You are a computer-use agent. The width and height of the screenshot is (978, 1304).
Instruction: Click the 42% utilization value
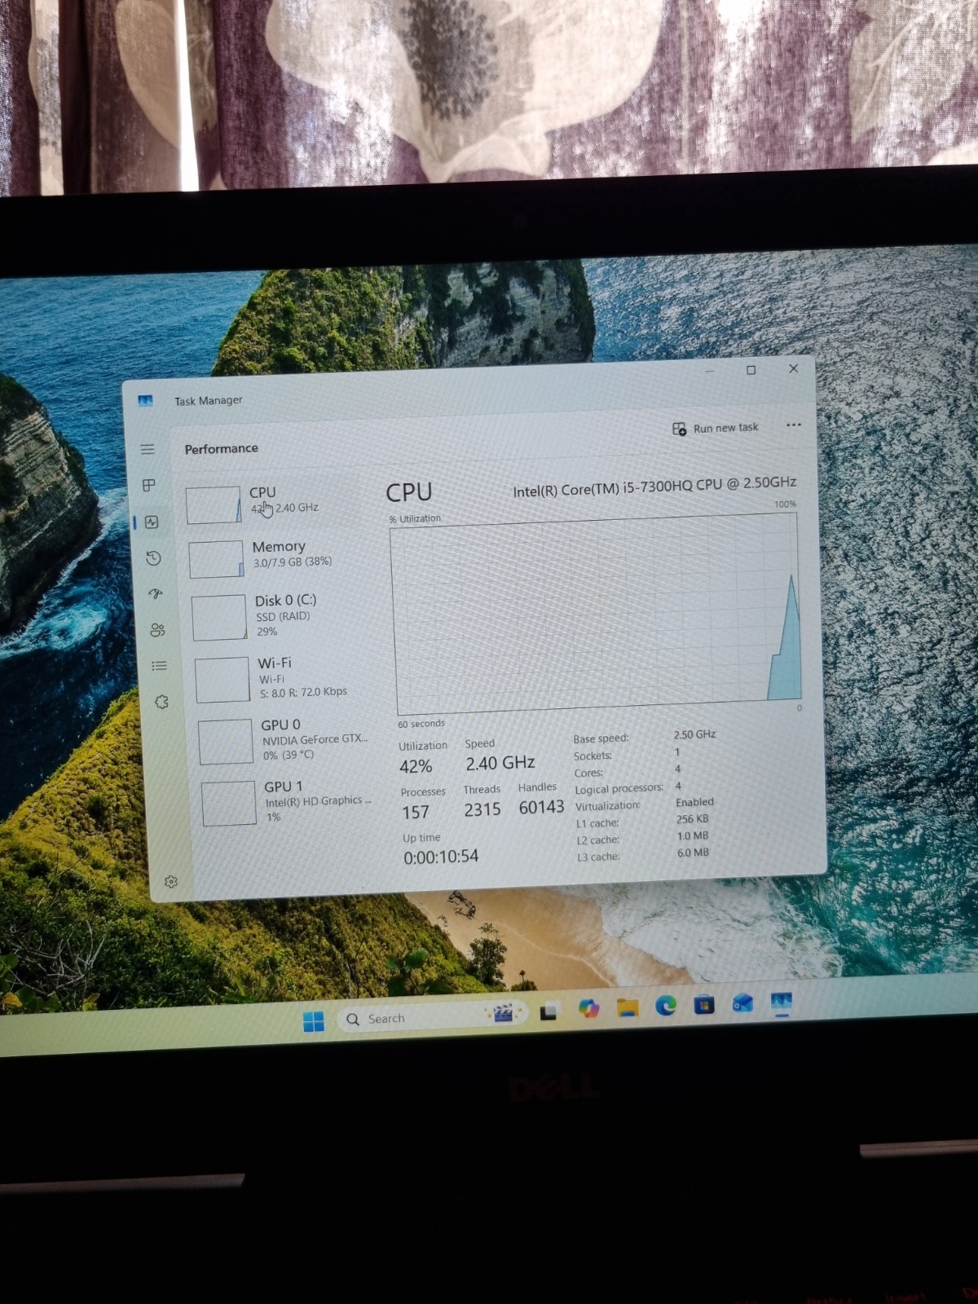(416, 766)
